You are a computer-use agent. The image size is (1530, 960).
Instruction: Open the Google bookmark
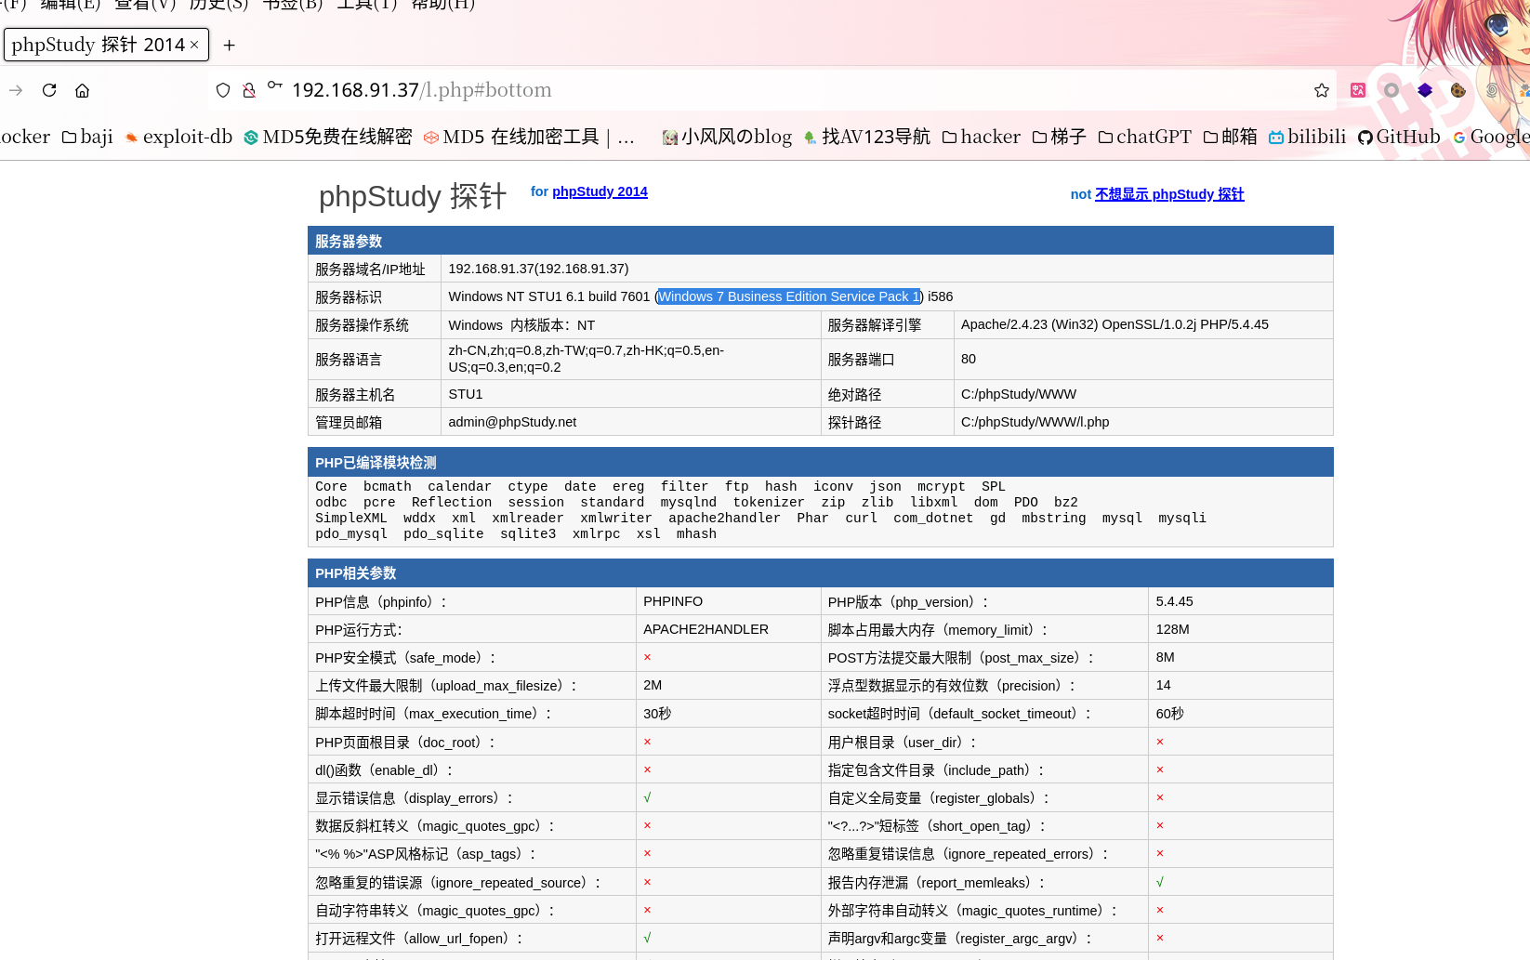1491,137
